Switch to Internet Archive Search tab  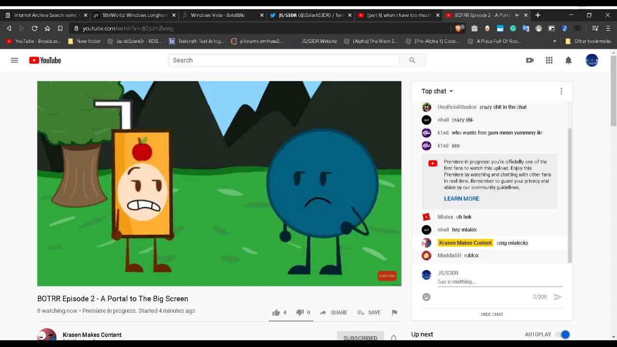[45, 15]
